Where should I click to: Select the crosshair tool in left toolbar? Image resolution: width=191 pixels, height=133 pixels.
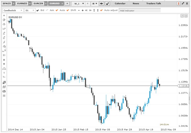coord(4,15)
